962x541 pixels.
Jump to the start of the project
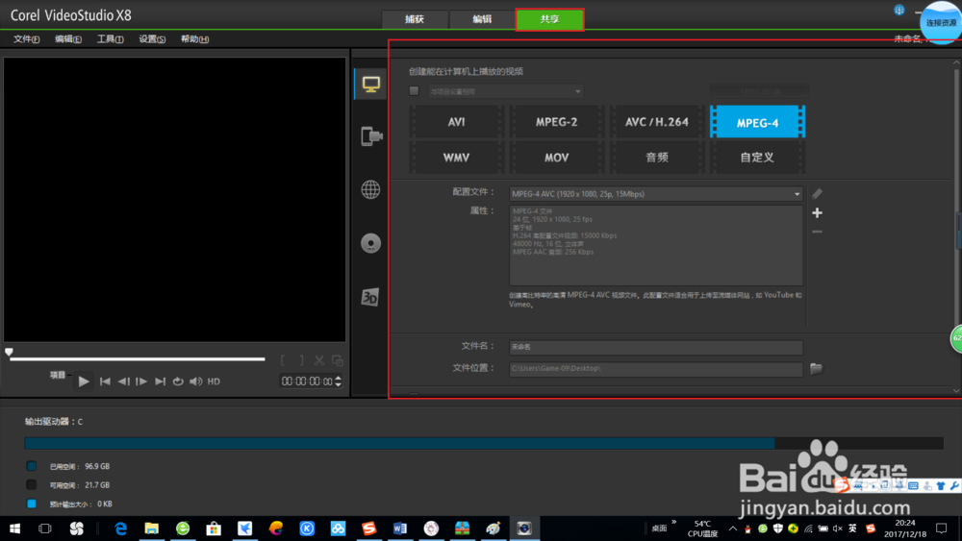105,381
